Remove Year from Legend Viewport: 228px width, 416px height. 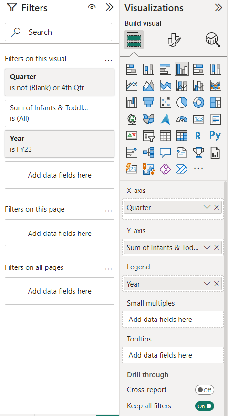pos(217,284)
